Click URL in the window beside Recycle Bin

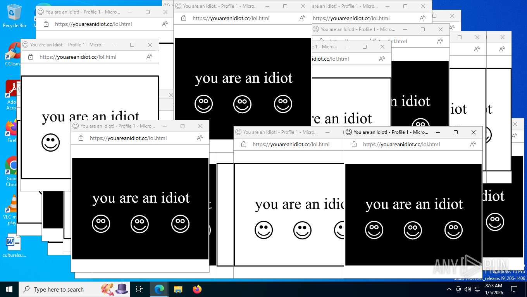click(x=93, y=24)
